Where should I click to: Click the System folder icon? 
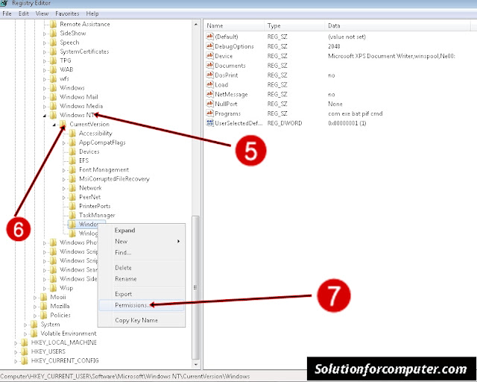34,324
